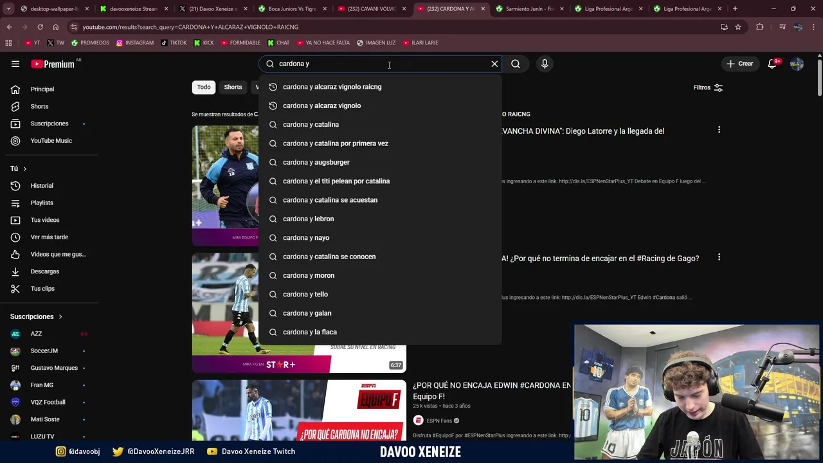
Task: Choose suggestion cardona y alcaraz vignolo
Action: pyautogui.click(x=379, y=105)
